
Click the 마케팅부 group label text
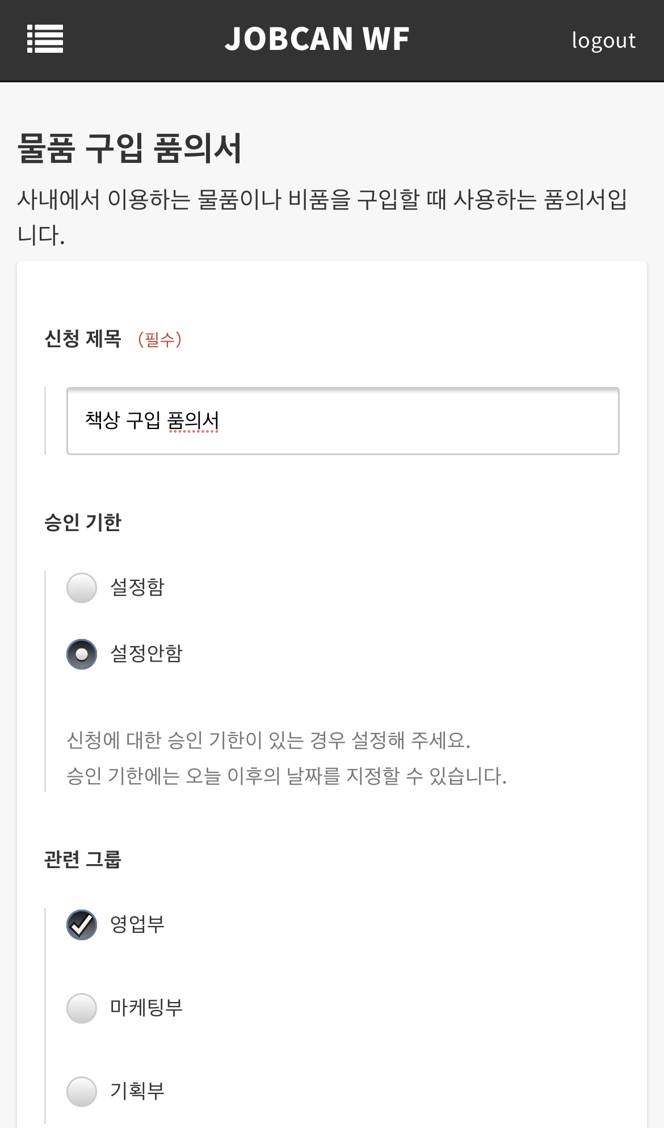[146, 1008]
